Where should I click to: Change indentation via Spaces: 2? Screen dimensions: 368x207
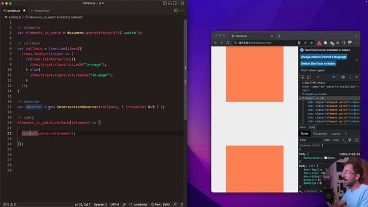101,205
